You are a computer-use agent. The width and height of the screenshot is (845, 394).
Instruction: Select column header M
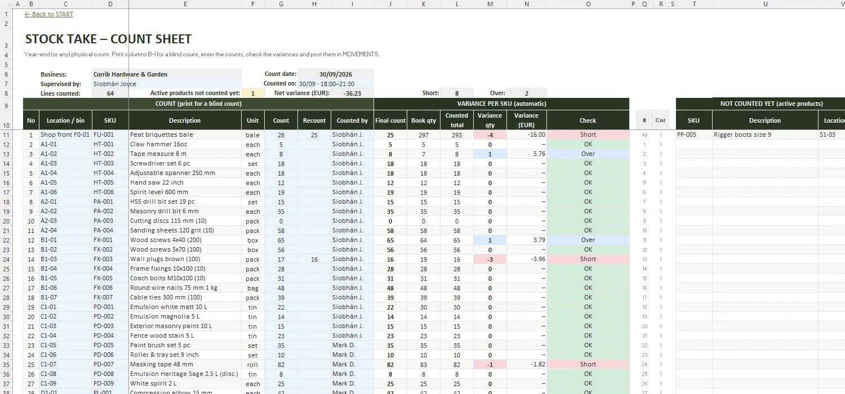click(490, 4)
